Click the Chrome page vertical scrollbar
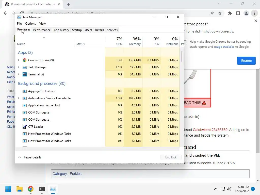 click(x=258, y=111)
